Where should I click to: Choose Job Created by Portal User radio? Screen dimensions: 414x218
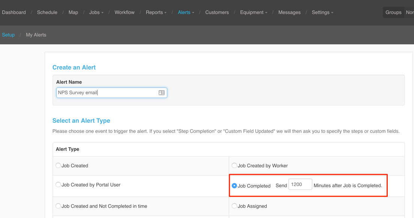pyautogui.click(x=58, y=185)
